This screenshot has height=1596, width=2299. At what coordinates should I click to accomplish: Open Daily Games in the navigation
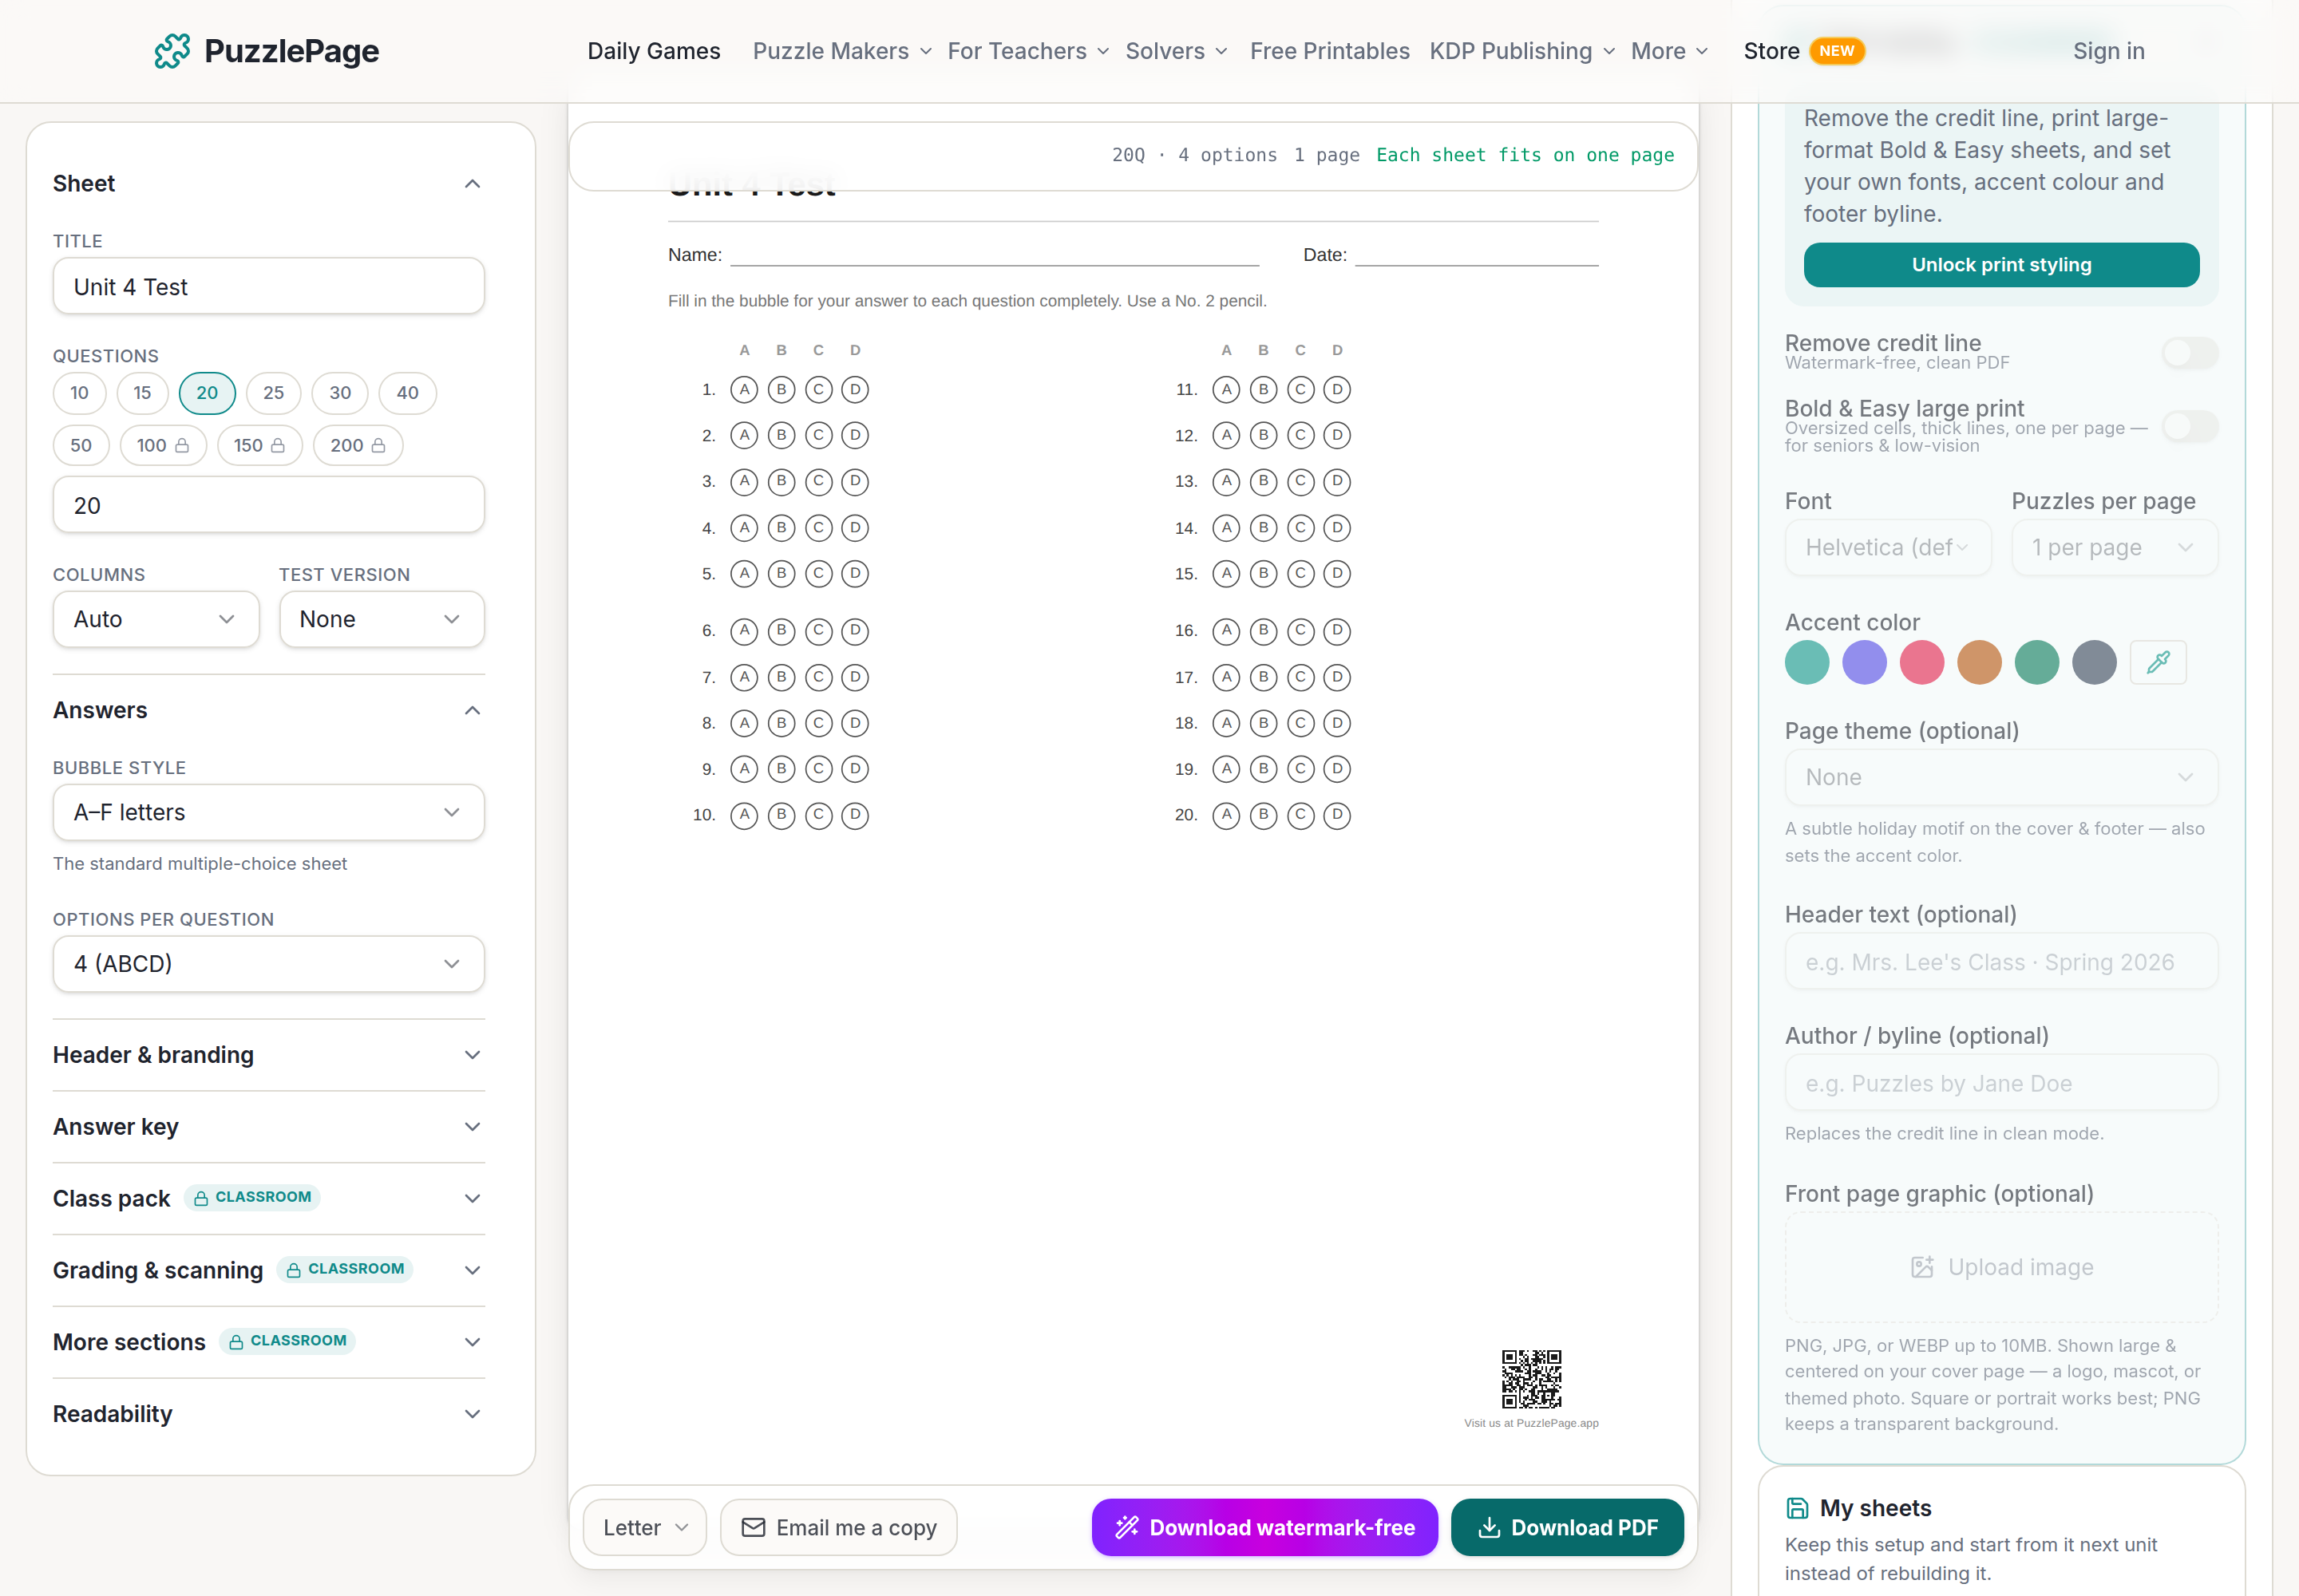(653, 51)
